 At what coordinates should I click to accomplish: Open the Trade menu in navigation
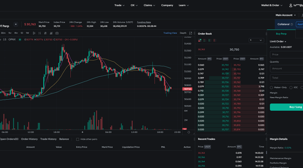(x=119, y=5)
